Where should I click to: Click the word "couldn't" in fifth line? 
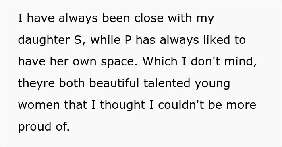181,105
